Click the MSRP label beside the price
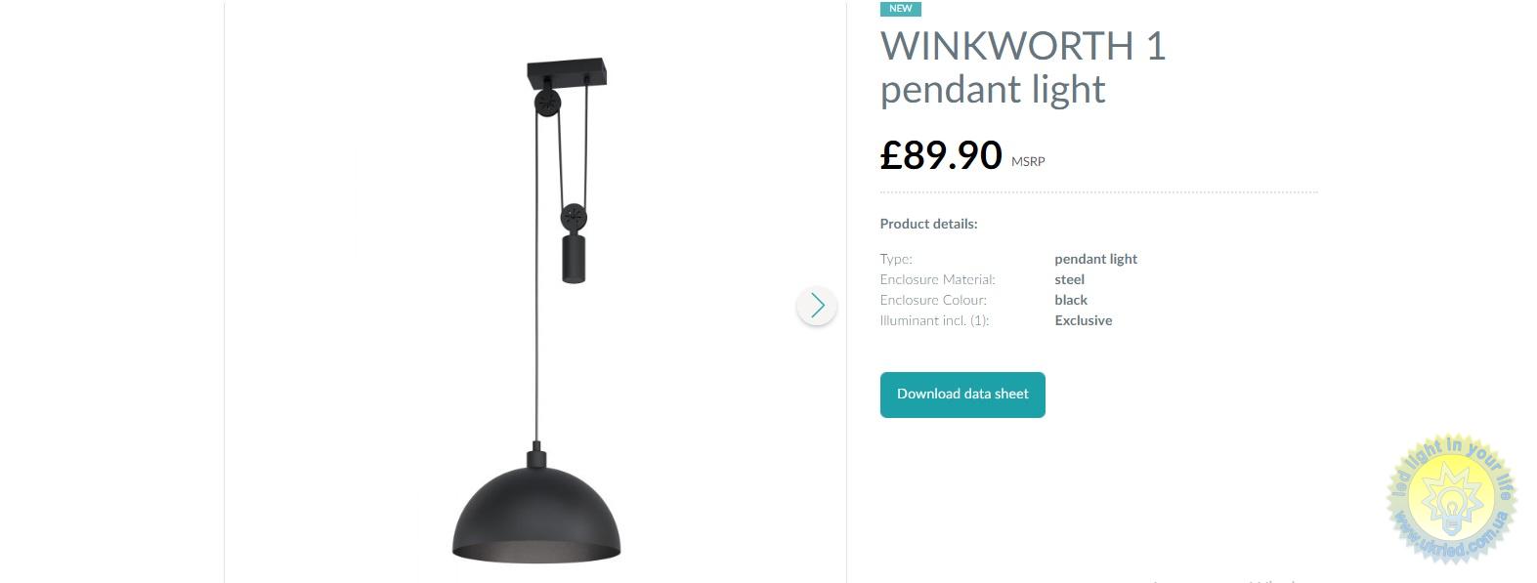This screenshot has height=583, width=1537. (x=1028, y=162)
